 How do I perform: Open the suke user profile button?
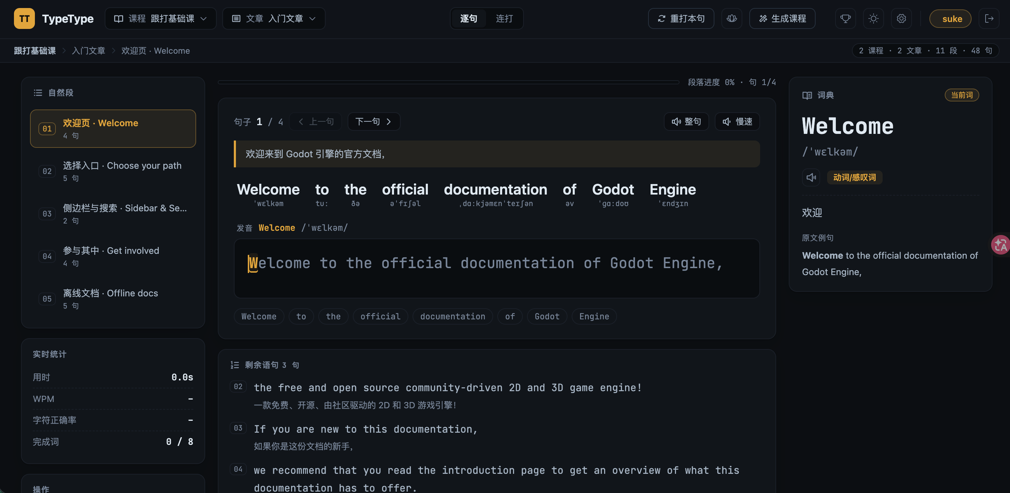(950, 18)
